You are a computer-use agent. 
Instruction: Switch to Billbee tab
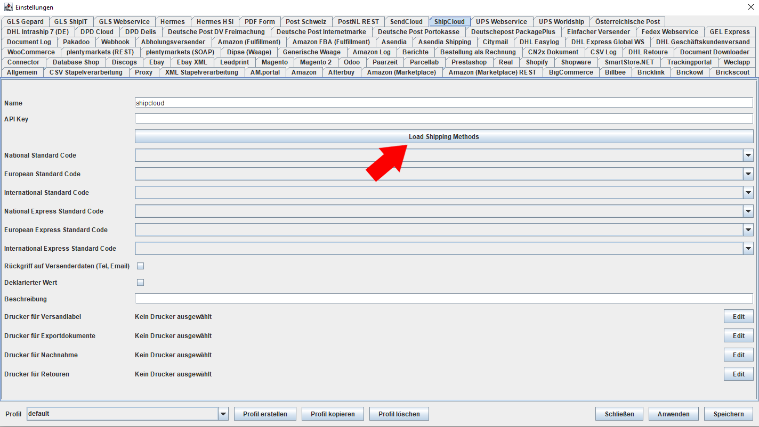click(x=615, y=72)
